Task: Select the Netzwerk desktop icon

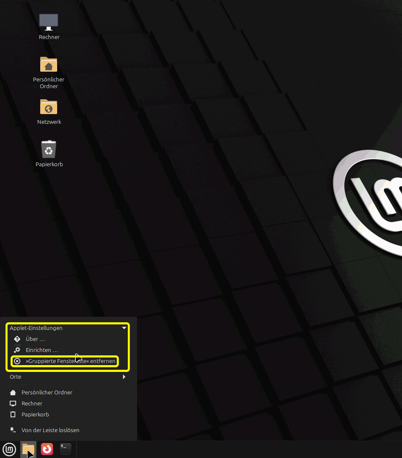Action: click(x=49, y=107)
